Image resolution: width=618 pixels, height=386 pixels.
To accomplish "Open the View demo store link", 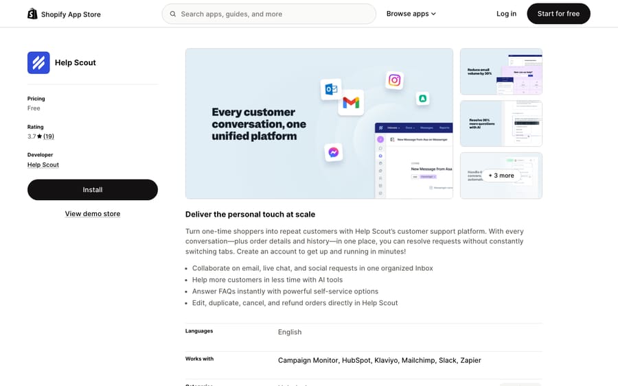I will click(x=93, y=214).
